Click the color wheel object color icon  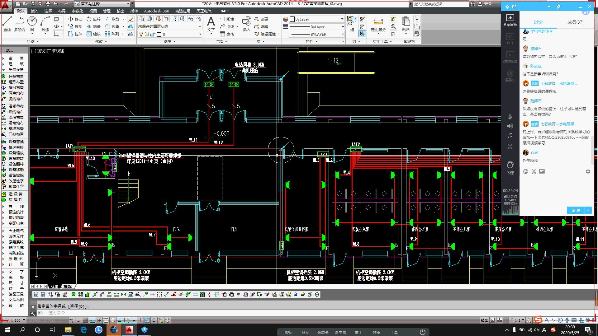pos(285,19)
